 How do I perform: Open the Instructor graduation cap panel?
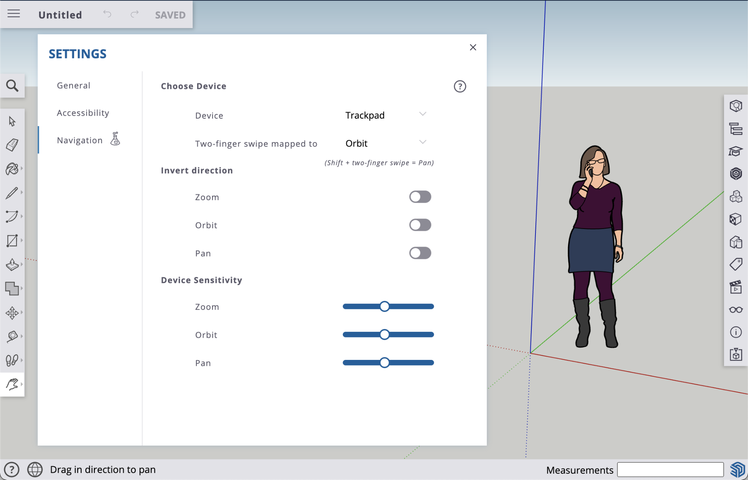tap(736, 152)
